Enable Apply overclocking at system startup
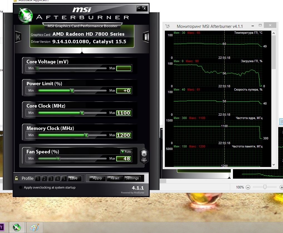The image size is (283, 233). 21,187
